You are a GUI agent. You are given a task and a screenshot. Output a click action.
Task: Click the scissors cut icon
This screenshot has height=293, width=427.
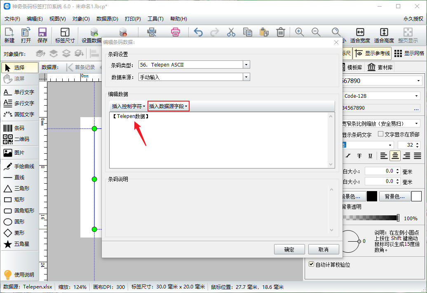[231, 32]
